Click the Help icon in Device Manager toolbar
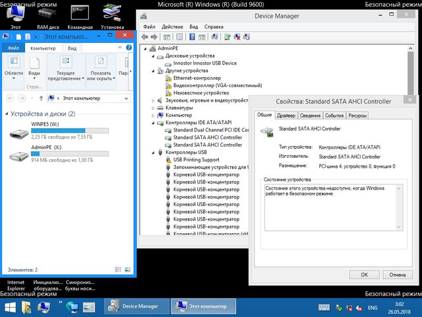 click(192, 37)
